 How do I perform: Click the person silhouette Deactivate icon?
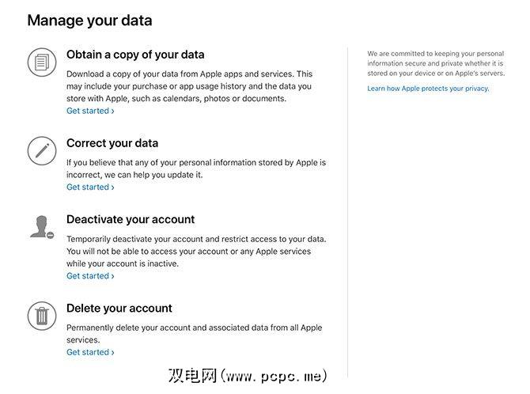(41, 225)
